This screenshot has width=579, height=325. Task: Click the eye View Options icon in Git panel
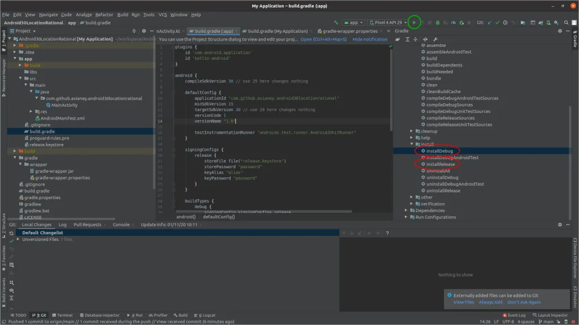pyautogui.click(x=11, y=291)
